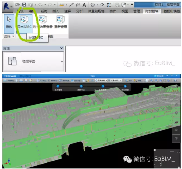Select the Aligned Dimension tool
Image resolution: width=182 pixels, height=169 pixels.
click(71, 5)
